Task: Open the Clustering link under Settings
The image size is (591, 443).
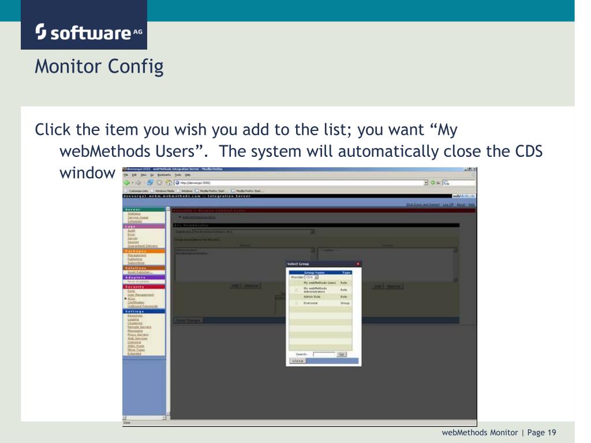Action: 135,323
